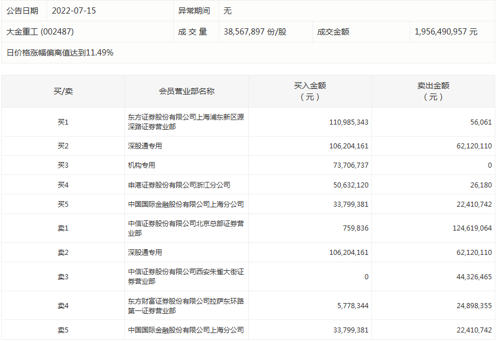Image resolution: width=497 pixels, height=341 pixels.
Task: Click sell amount 26,180
Action: [x=481, y=185]
